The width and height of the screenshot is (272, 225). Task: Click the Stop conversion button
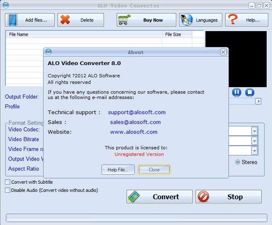228,197
